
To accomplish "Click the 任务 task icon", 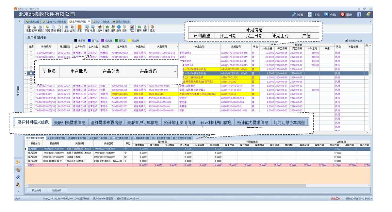I will (x=107, y=28).
